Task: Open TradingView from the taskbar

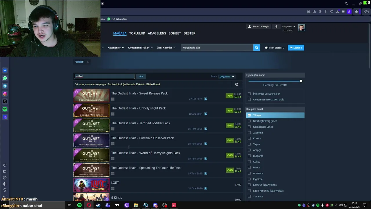Action: (x=117, y=205)
